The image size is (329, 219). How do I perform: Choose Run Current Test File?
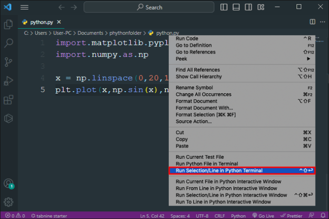[x=242, y=157]
